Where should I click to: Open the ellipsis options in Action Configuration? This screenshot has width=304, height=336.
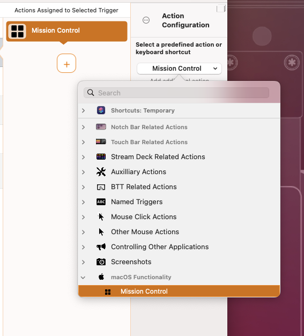[146, 20]
